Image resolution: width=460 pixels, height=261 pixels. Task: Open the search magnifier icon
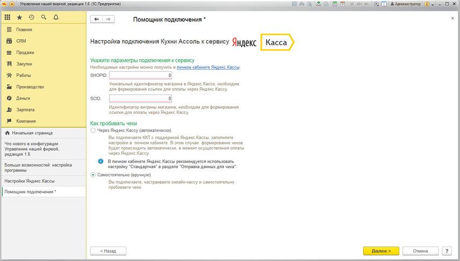44,17
